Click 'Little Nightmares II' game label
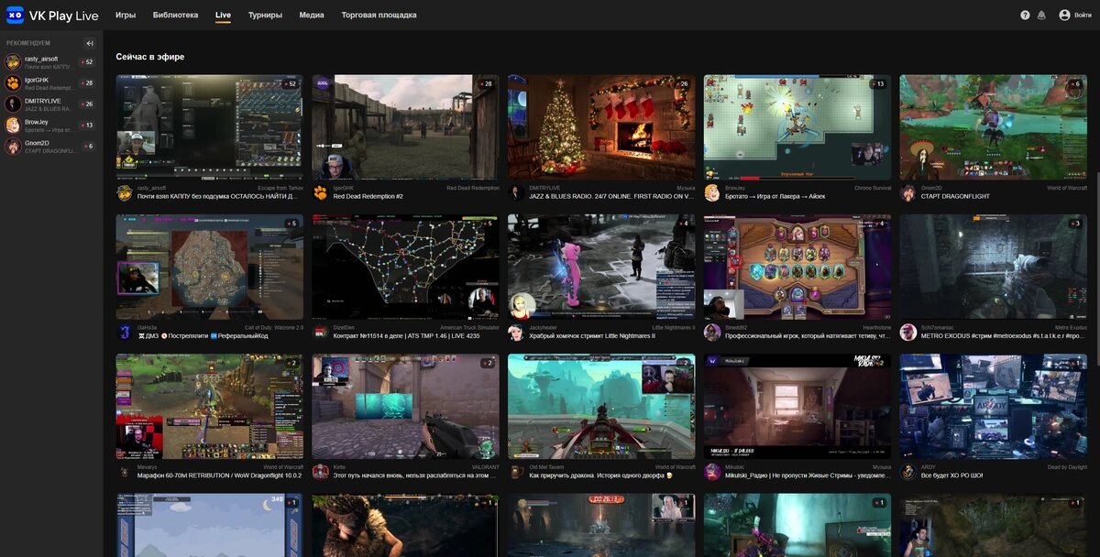The height and width of the screenshot is (557, 1100). (x=674, y=327)
